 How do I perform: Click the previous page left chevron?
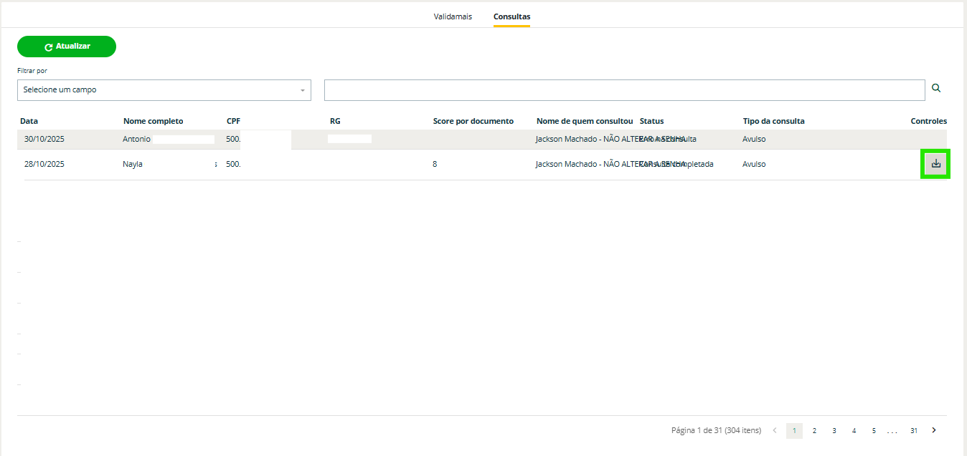(x=774, y=430)
